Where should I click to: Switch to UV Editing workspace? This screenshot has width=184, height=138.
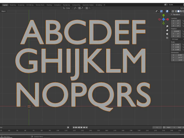tap(30, 5)
